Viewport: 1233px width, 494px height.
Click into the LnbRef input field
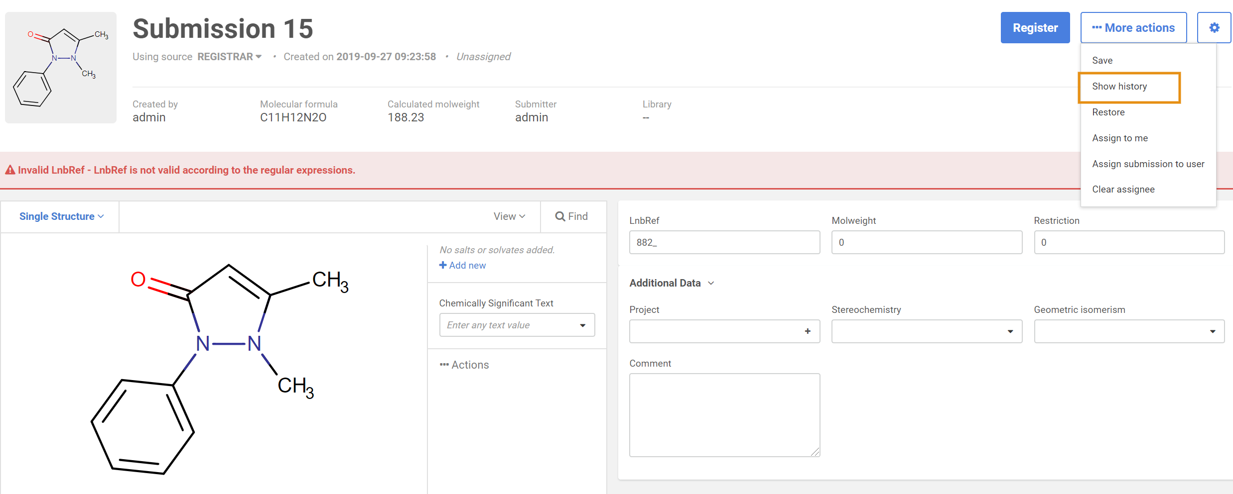(x=724, y=242)
